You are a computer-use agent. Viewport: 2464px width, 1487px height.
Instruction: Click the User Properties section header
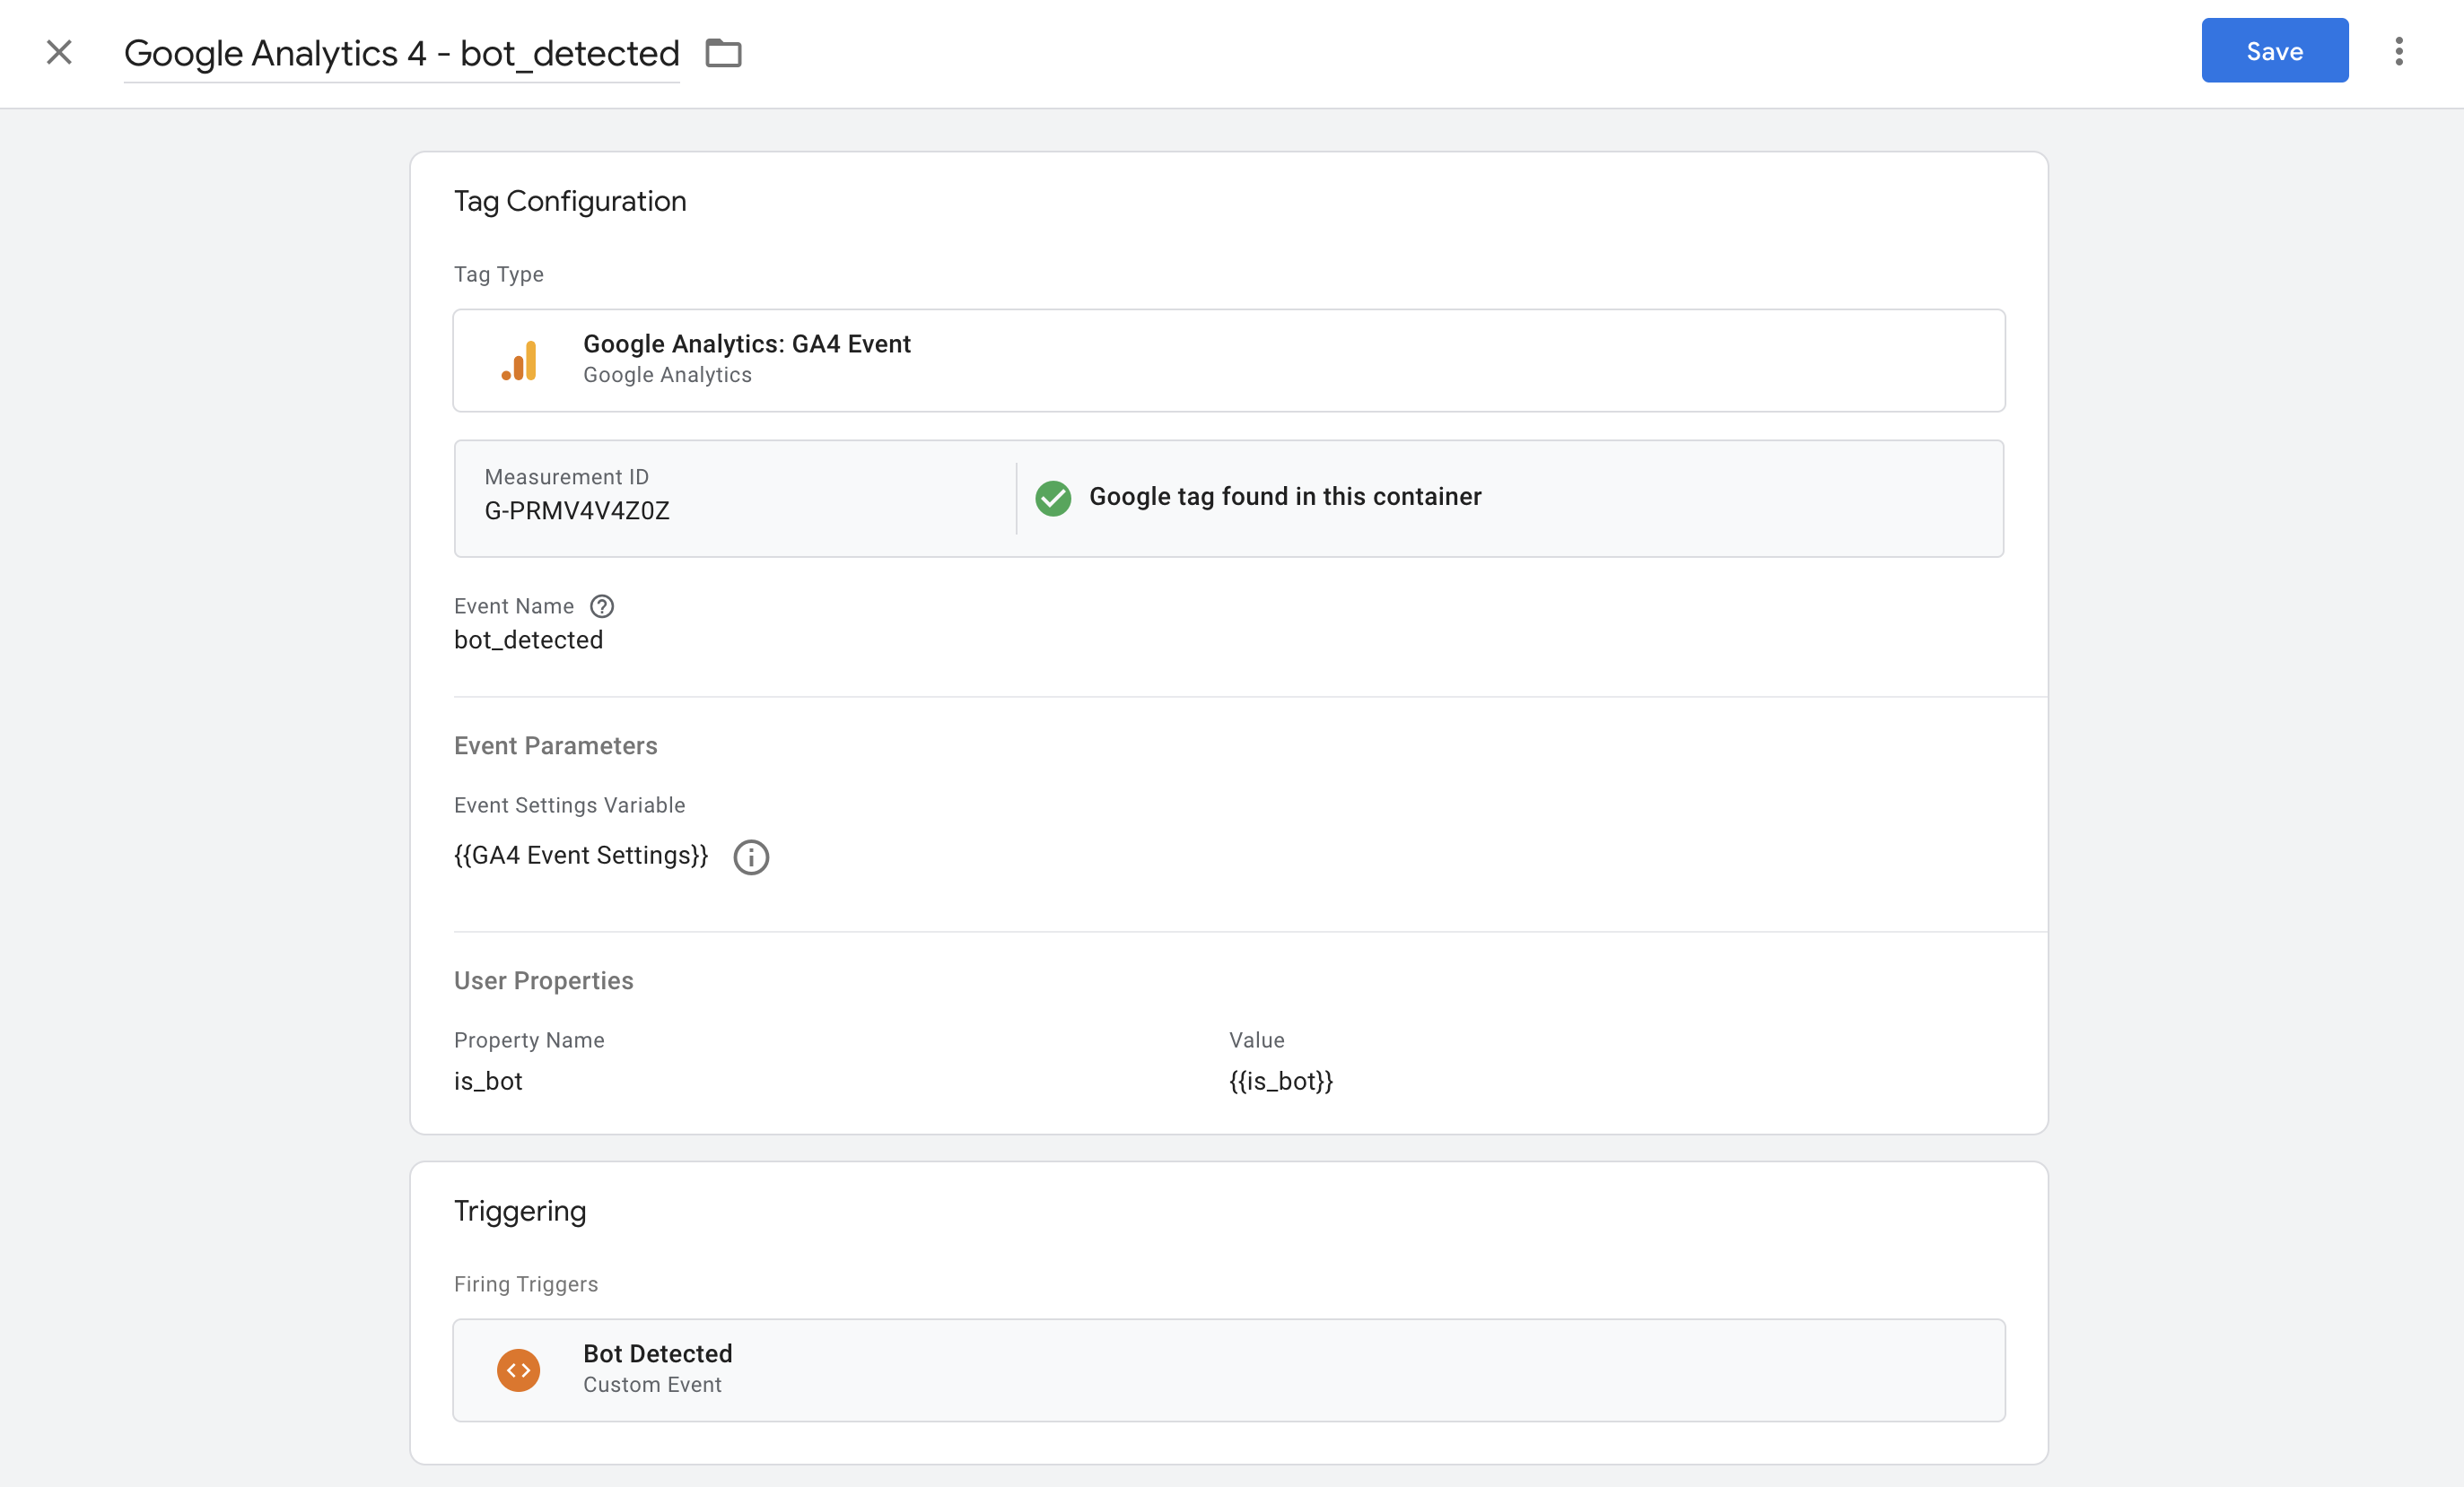tap(543, 980)
